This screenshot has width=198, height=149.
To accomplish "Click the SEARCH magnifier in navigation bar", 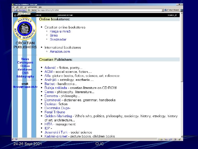I will click(175, 15).
